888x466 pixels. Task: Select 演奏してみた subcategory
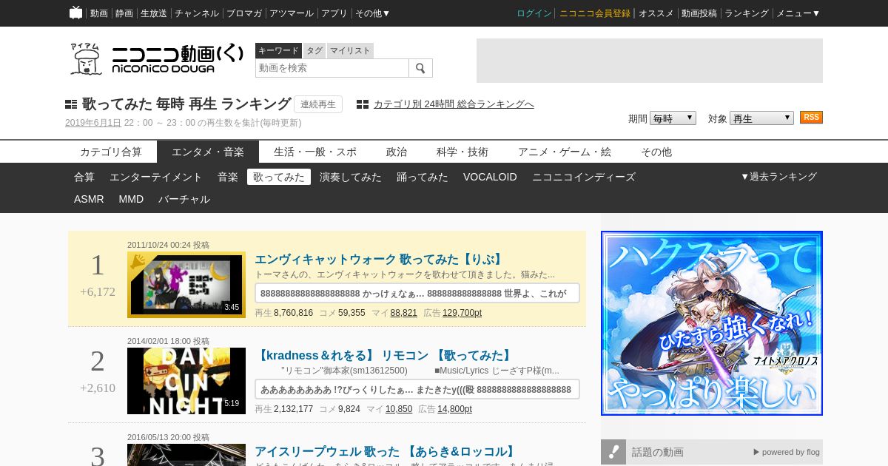(351, 177)
